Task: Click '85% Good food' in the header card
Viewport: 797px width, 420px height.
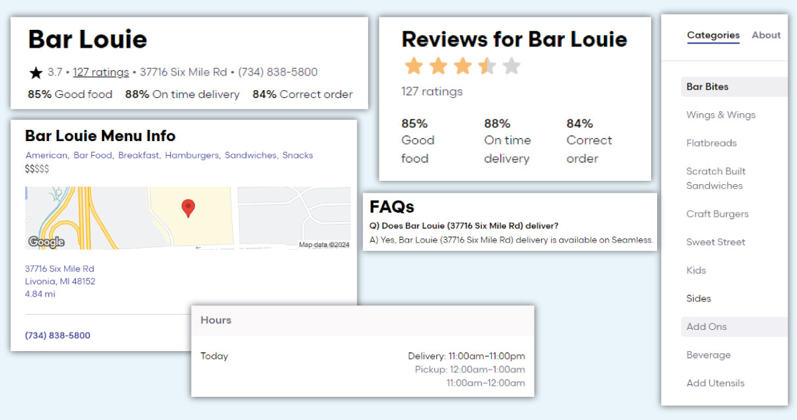Action: [x=70, y=94]
